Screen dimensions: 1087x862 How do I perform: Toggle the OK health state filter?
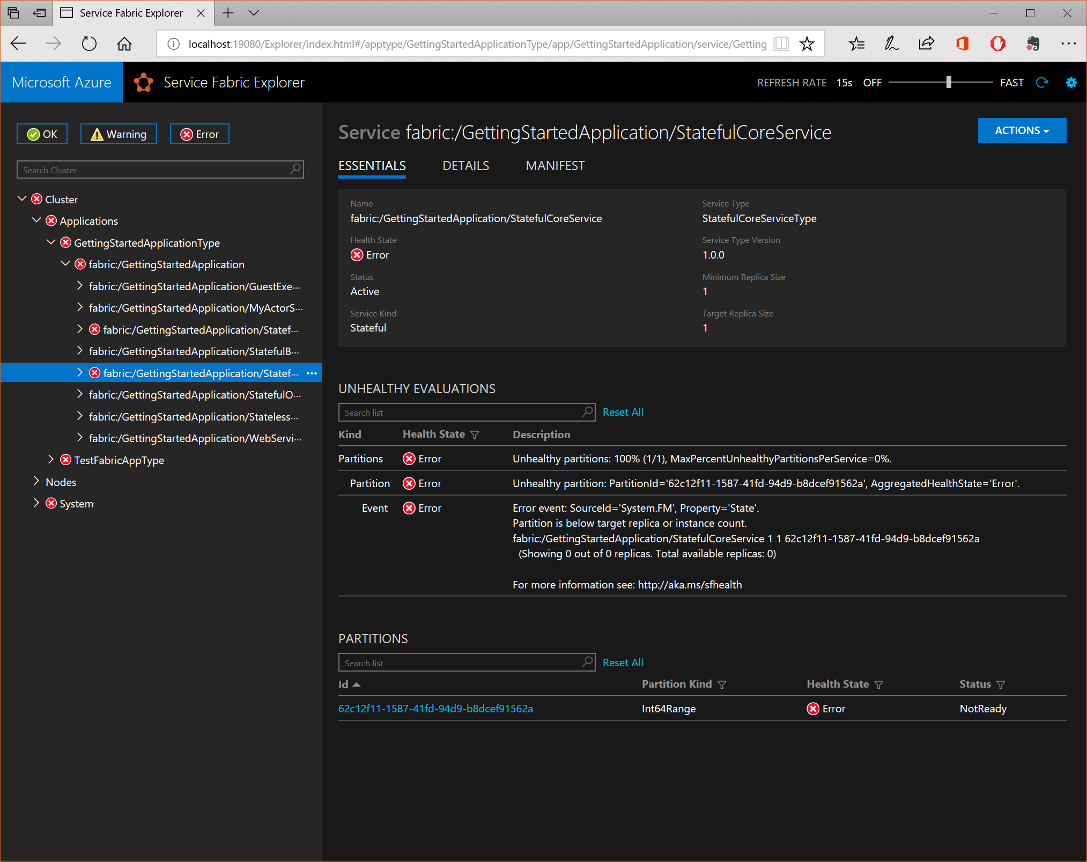coord(42,134)
